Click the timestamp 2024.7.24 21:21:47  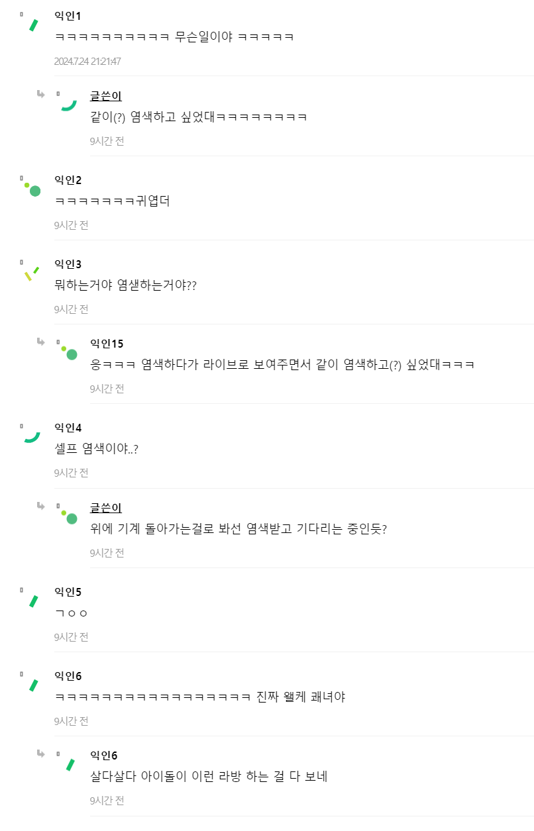tap(87, 62)
